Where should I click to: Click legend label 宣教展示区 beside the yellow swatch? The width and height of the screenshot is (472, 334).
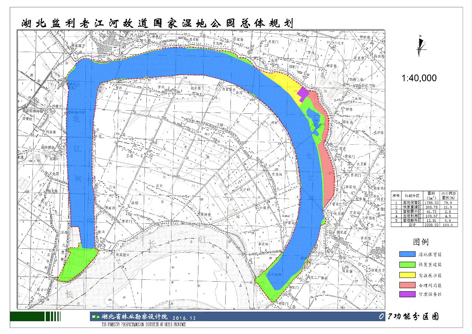[x=430, y=275]
